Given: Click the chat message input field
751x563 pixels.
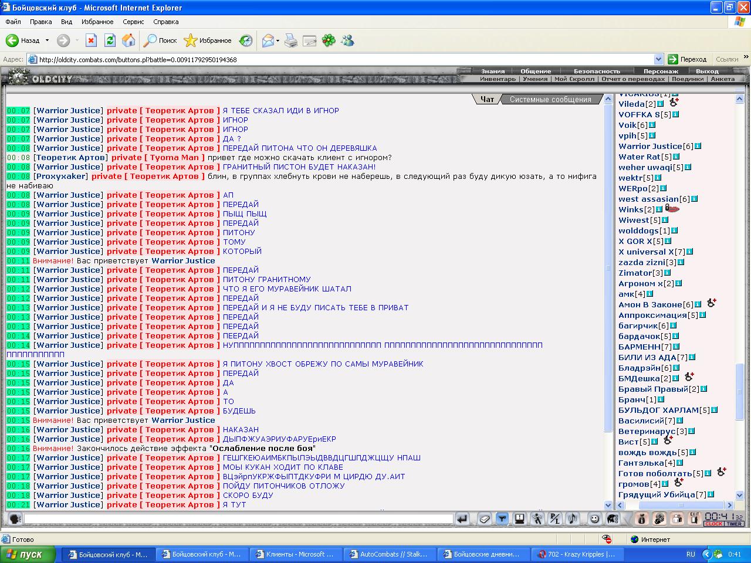Looking at the screenshot, I should (239, 518).
